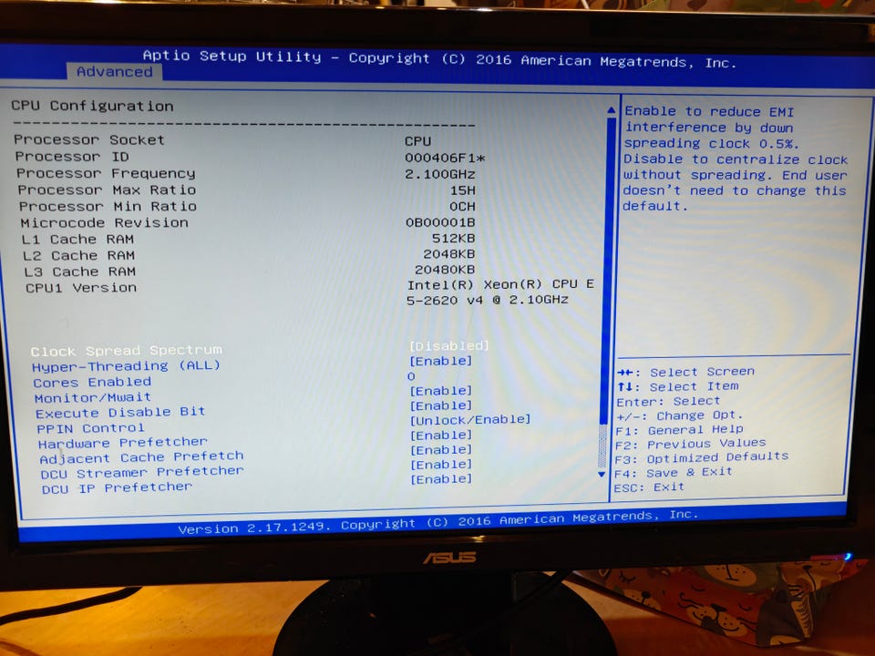Select the PPIN Control setting
Screen dimensions: 875x656
(90, 428)
